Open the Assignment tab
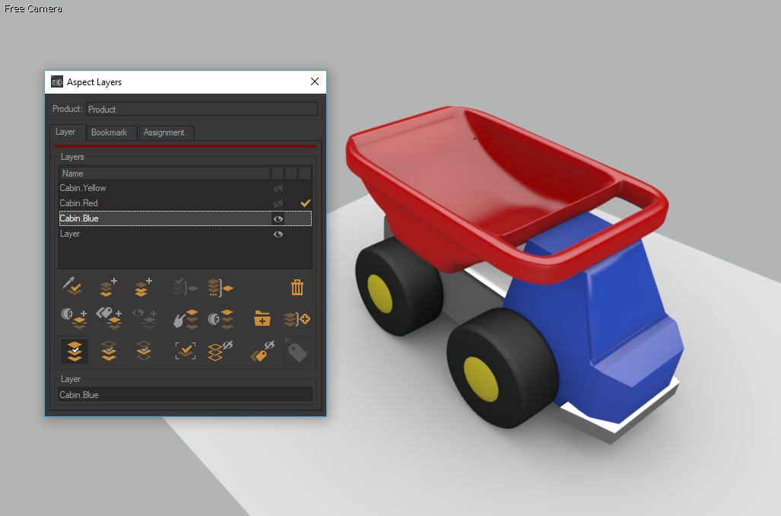781x516 pixels. pyautogui.click(x=164, y=132)
